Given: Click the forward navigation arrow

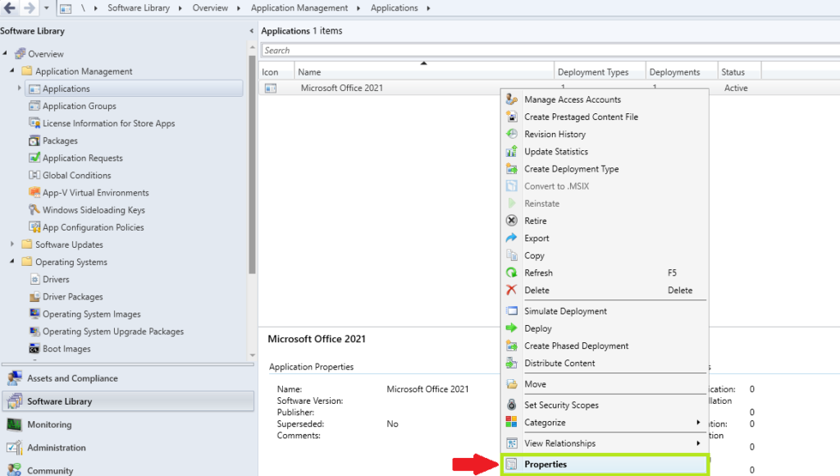Looking at the screenshot, I should click(x=29, y=8).
